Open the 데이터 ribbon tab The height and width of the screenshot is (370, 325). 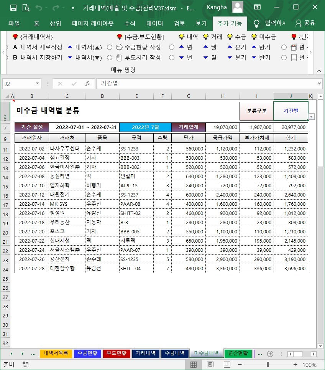(154, 23)
